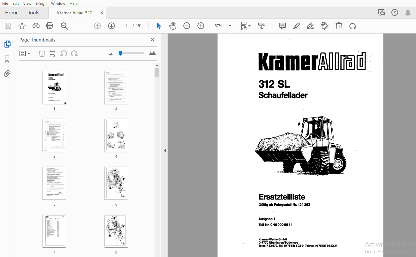The image size is (416, 257).
Task: Open the help question mark icon
Action: (x=395, y=13)
